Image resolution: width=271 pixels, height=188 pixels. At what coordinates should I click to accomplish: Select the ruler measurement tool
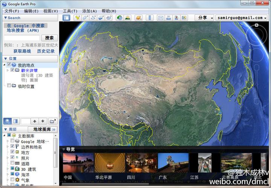coord(150,18)
